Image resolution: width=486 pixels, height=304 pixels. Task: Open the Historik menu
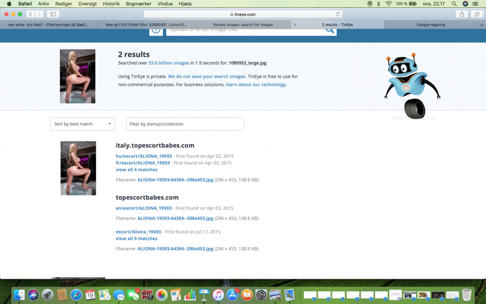coord(111,3)
